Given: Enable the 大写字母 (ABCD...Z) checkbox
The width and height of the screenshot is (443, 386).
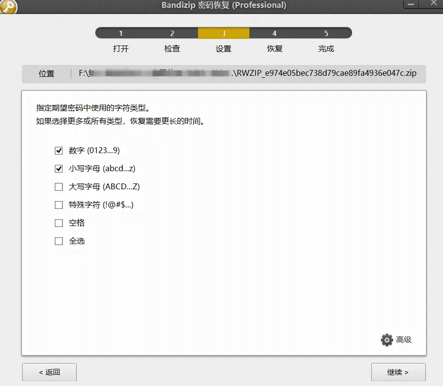Looking at the screenshot, I should point(59,187).
